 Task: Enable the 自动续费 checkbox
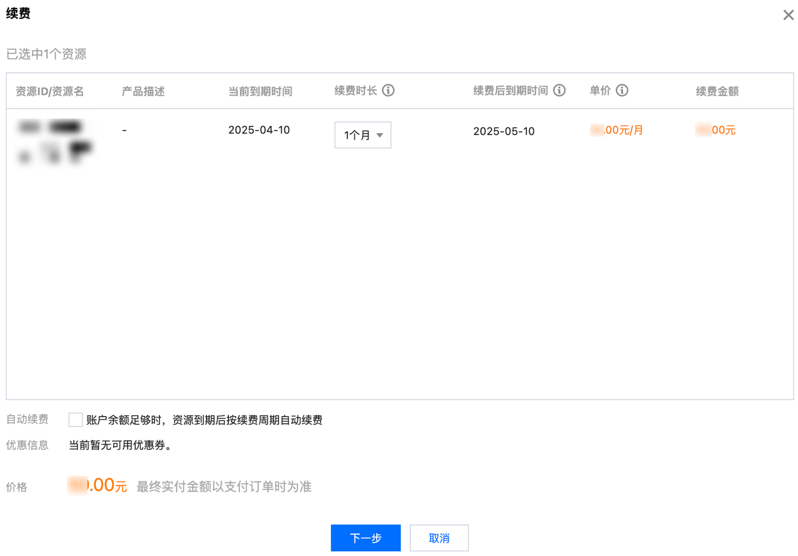pyautogui.click(x=75, y=420)
